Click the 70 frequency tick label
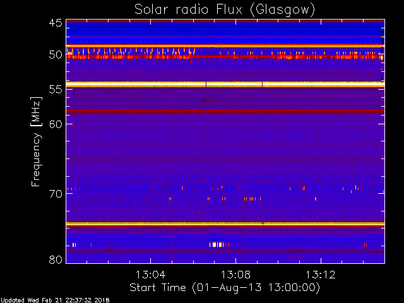 pyautogui.click(x=56, y=194)
